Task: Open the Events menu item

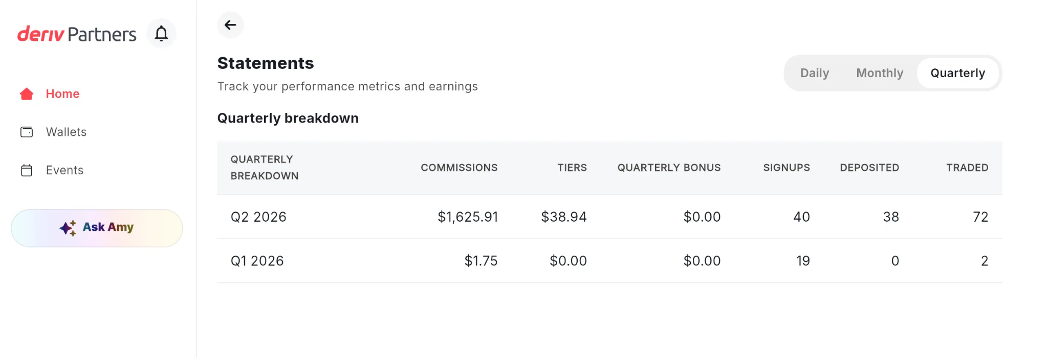Action: (x=64, y=170)
